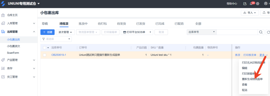
Task: Click the 入库管理 truck icon
Action: pos(3,23)
